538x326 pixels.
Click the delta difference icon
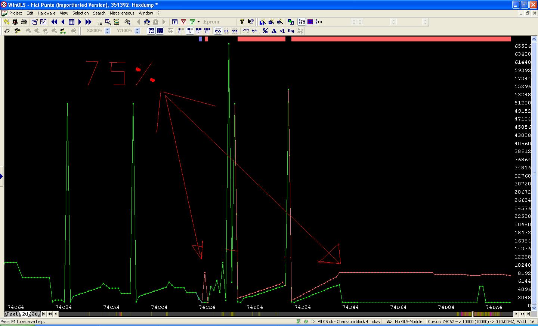(274, 31)
